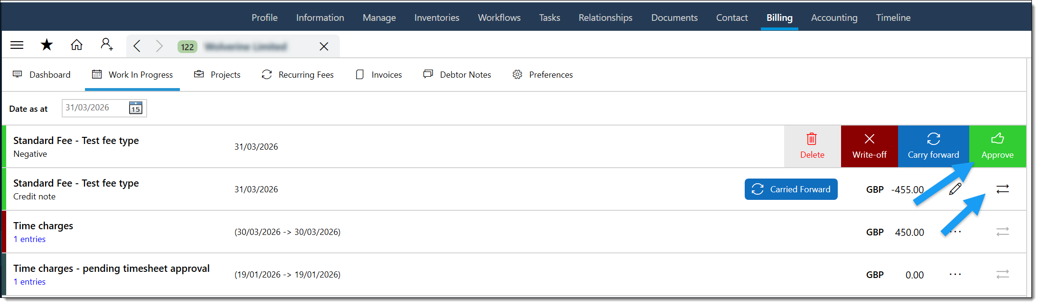
Task: Switch to the Accounting top menu
Action: coord(834,18)
